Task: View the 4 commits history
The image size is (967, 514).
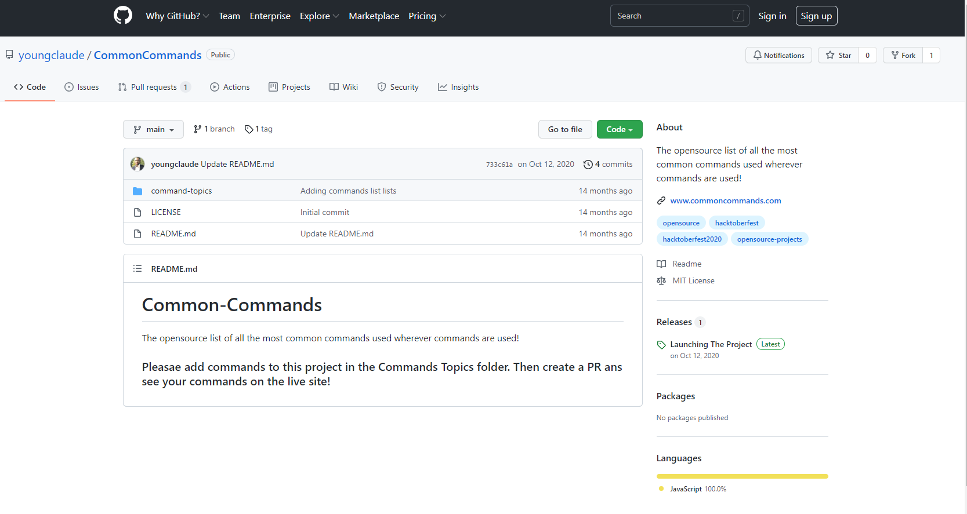Action: click(x=609, y=165)
